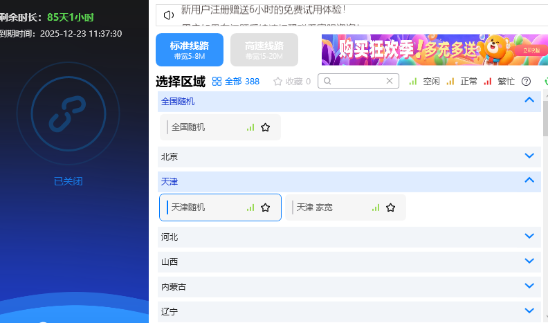548x323 pixels.
Task: Collapse the 天津 region section
Action: (529, 181)
